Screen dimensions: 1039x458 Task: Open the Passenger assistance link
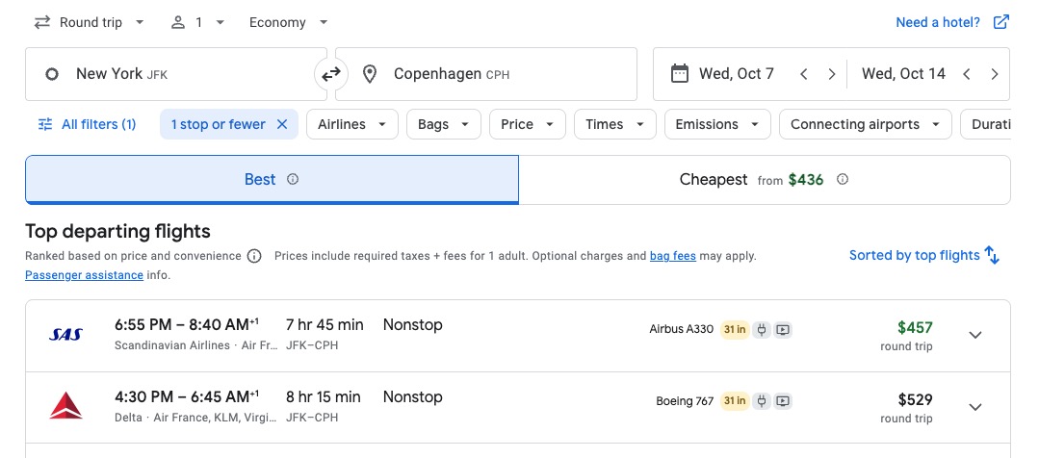84,274
